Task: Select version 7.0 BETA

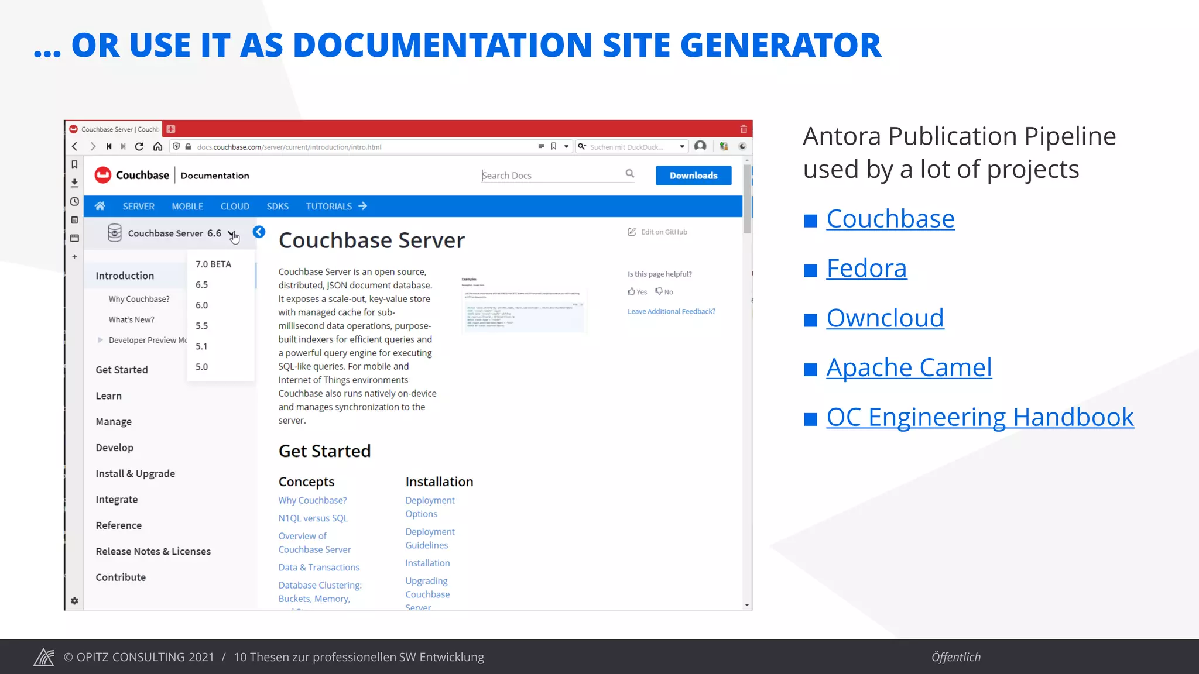Action: pyautogui.click(x=214, y=264)
